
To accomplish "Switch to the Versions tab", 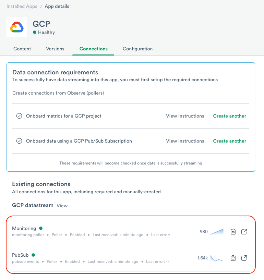I will pyautogui.click(x=55, y=49).
